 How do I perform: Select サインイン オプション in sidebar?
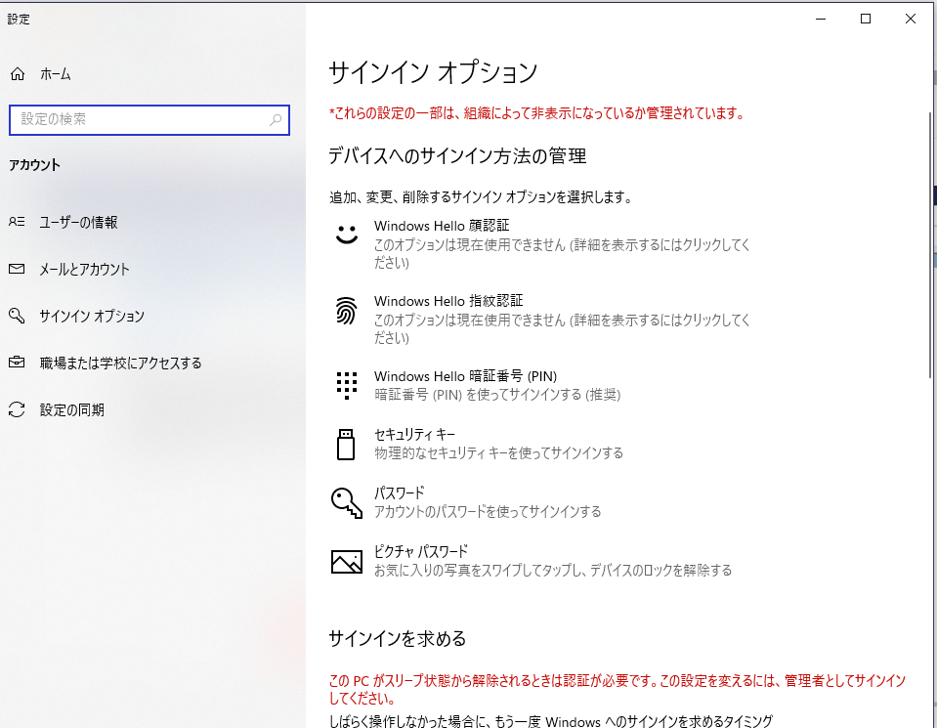click(92, 317)
